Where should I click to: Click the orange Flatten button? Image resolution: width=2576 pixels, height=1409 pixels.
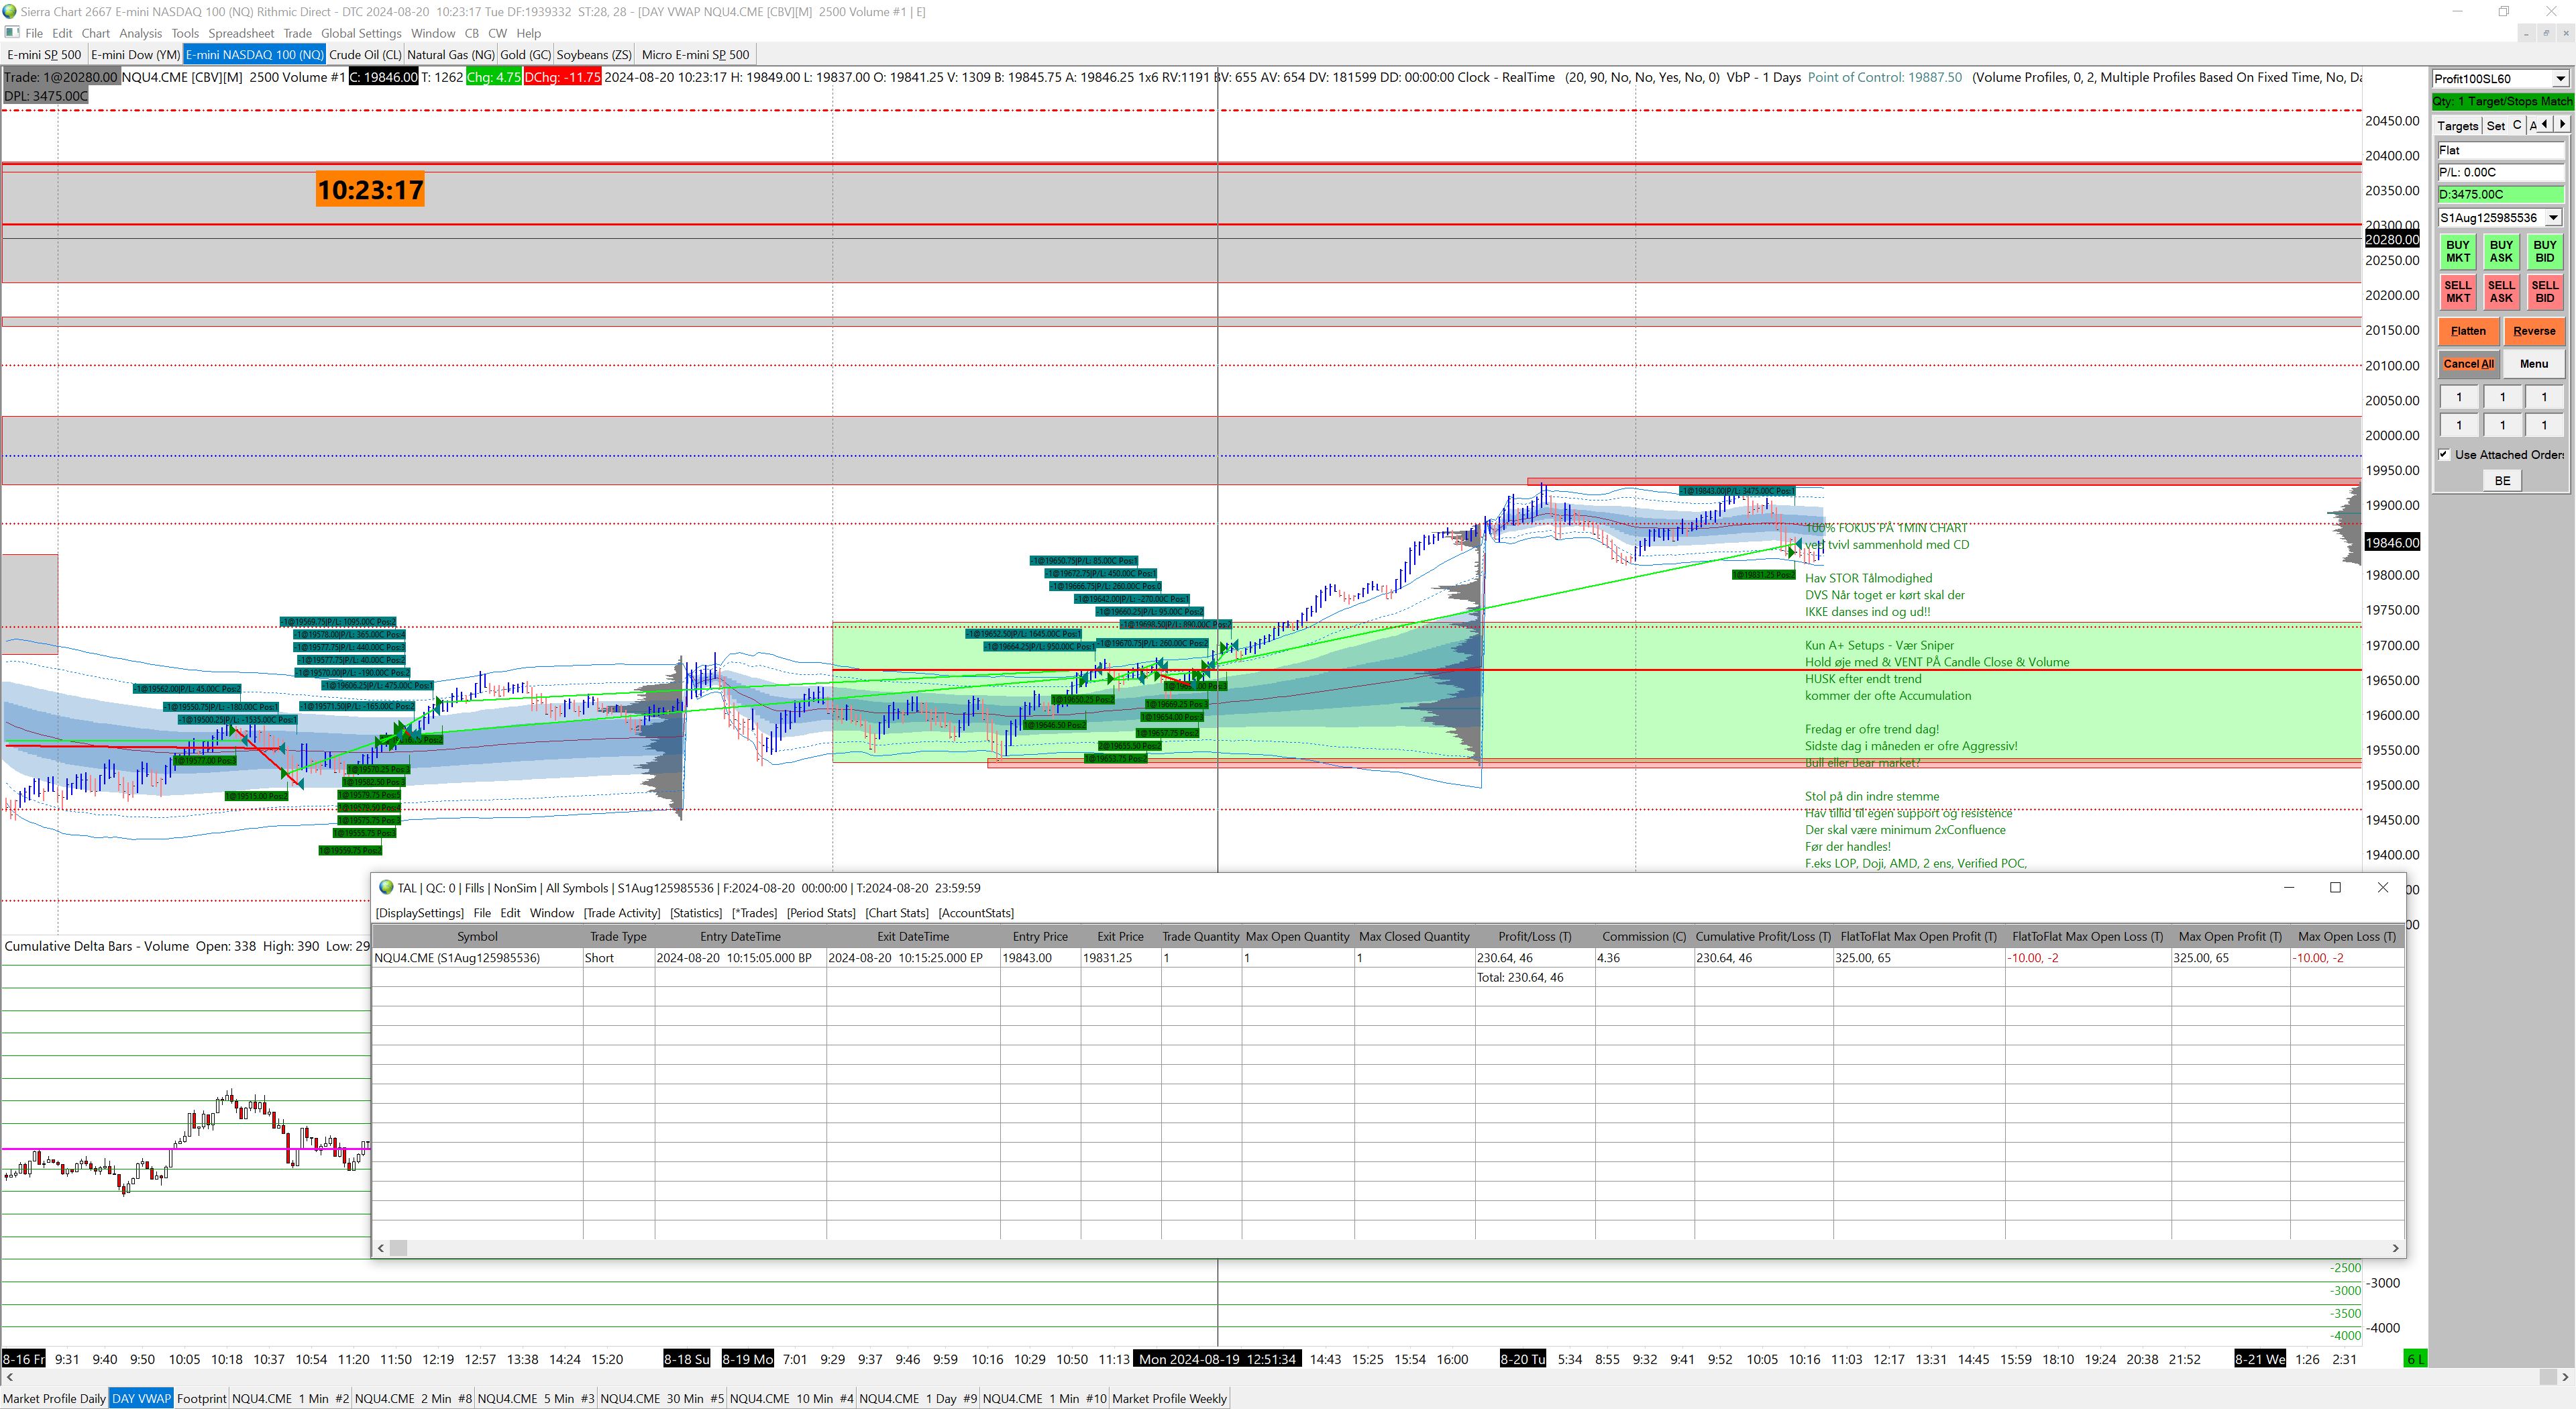click(x=2468, y=331)
